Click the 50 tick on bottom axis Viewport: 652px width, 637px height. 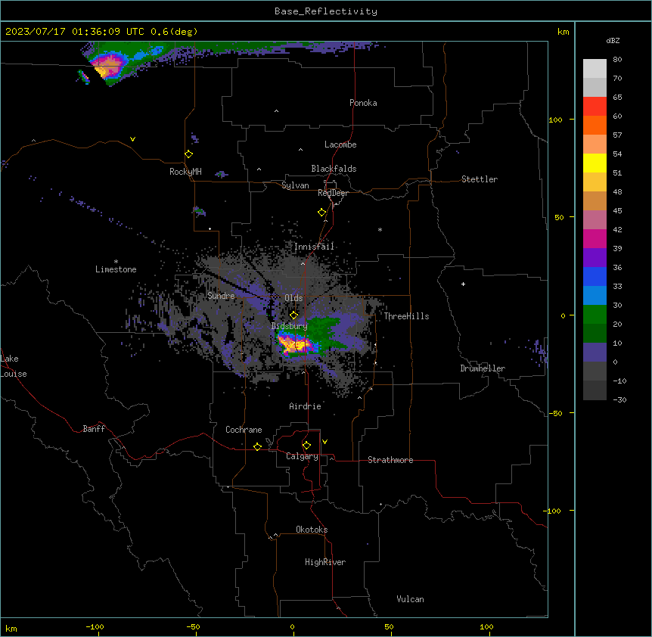(389, 626)
